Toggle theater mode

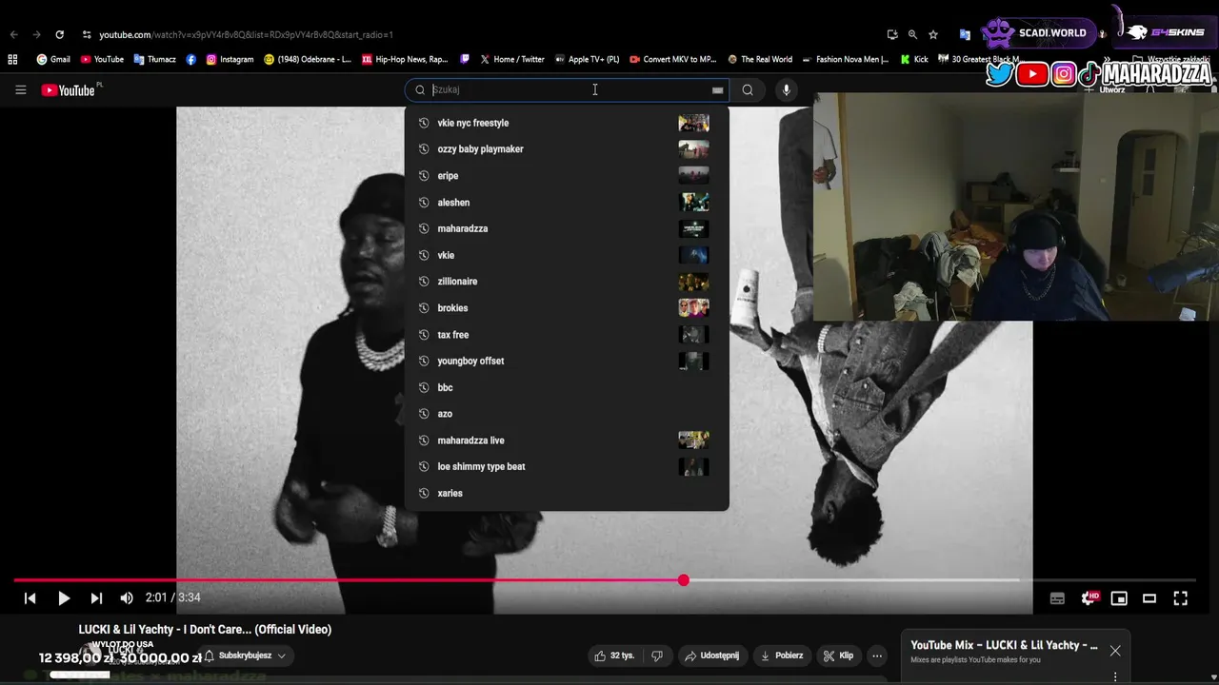point(1149,598)
